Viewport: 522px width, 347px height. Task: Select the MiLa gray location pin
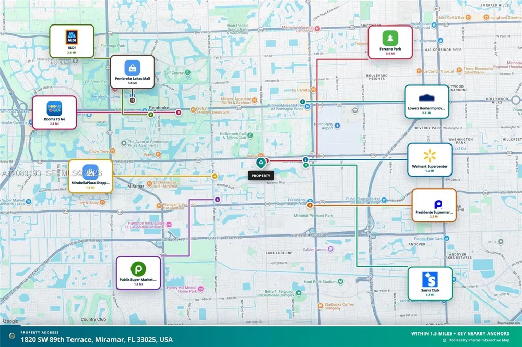point(501,242)
